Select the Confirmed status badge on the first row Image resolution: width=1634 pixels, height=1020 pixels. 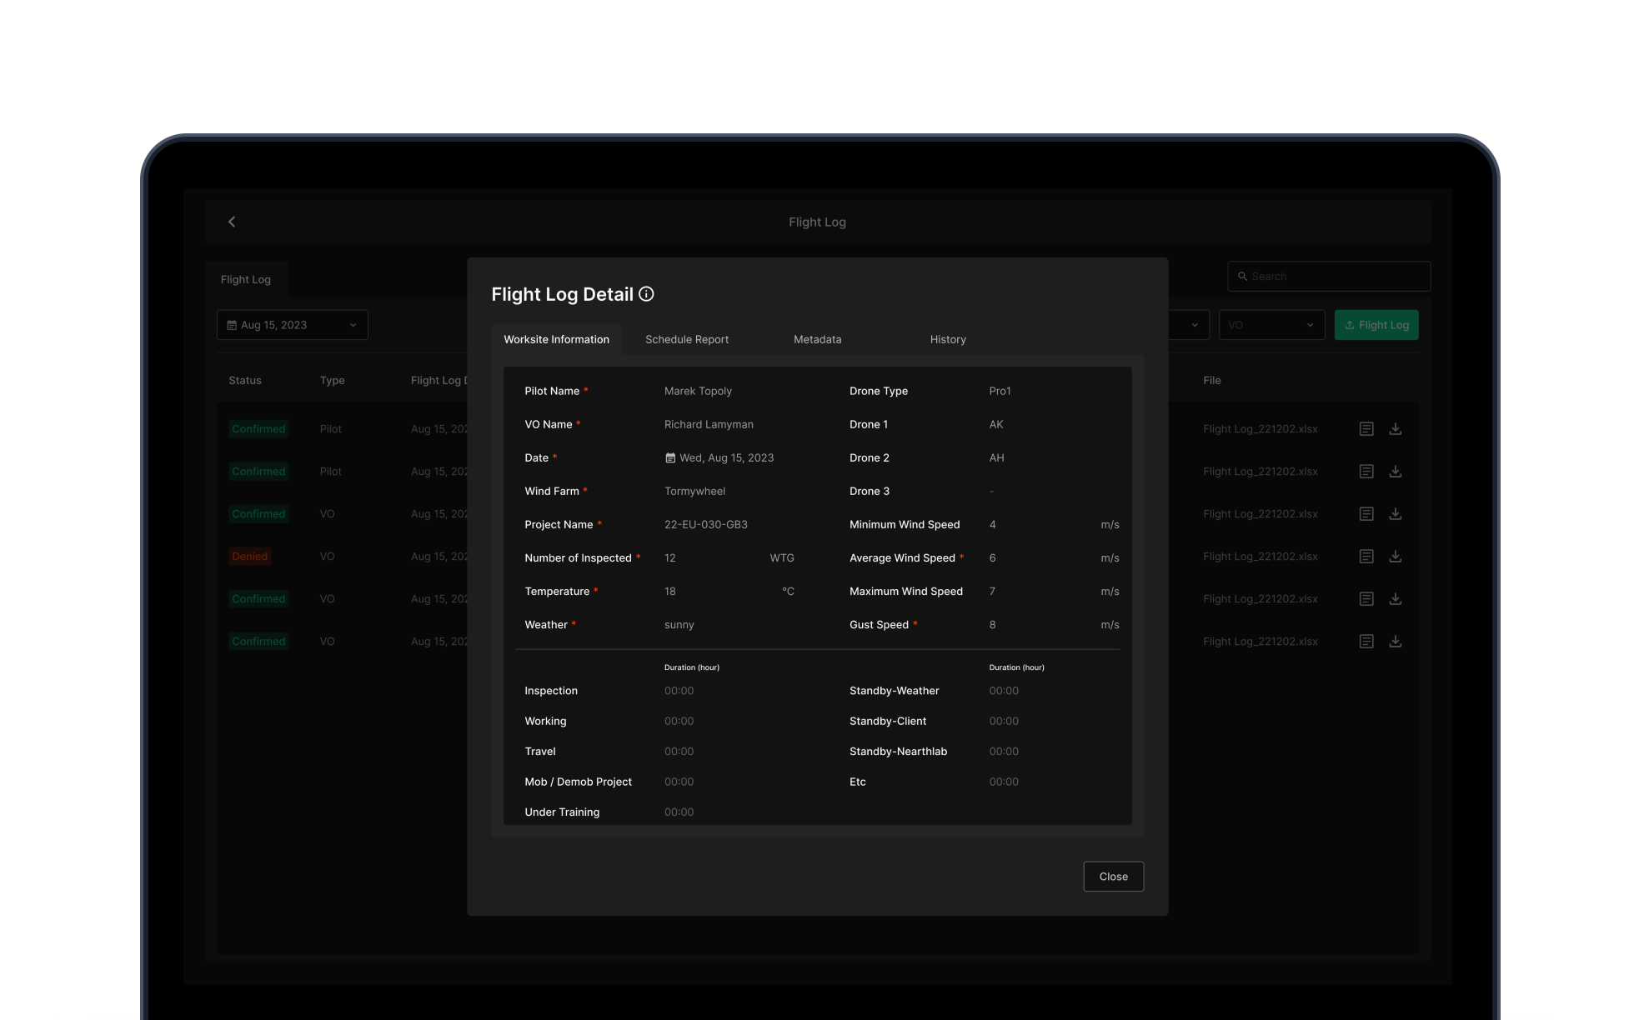click(258, 428)
